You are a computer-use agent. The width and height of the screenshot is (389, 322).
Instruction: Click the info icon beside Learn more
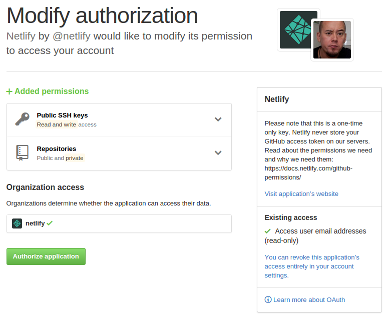pos(268,300)
